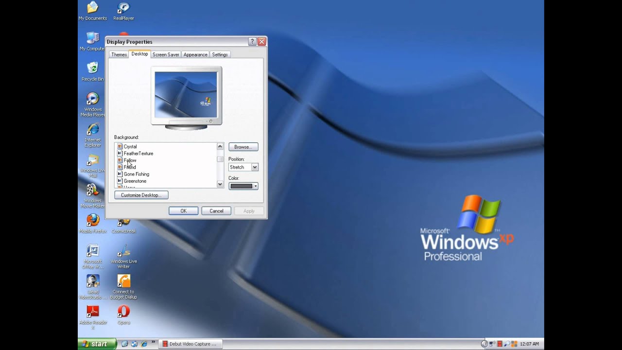Switch to the Screen Saver tab
The height and width of the screenshot is (350, 622).
click(x=166, y=55)
